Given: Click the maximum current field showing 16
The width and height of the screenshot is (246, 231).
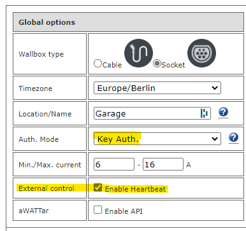Looking at the screenshot, I should (x=163, y=164).
